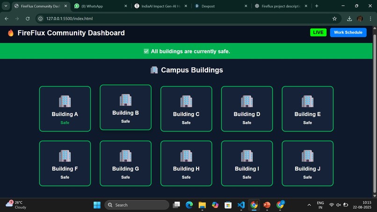This screenshot has width=377, height=212.
Task: Click the Safe status under Building J
Action: click(307, 177)
